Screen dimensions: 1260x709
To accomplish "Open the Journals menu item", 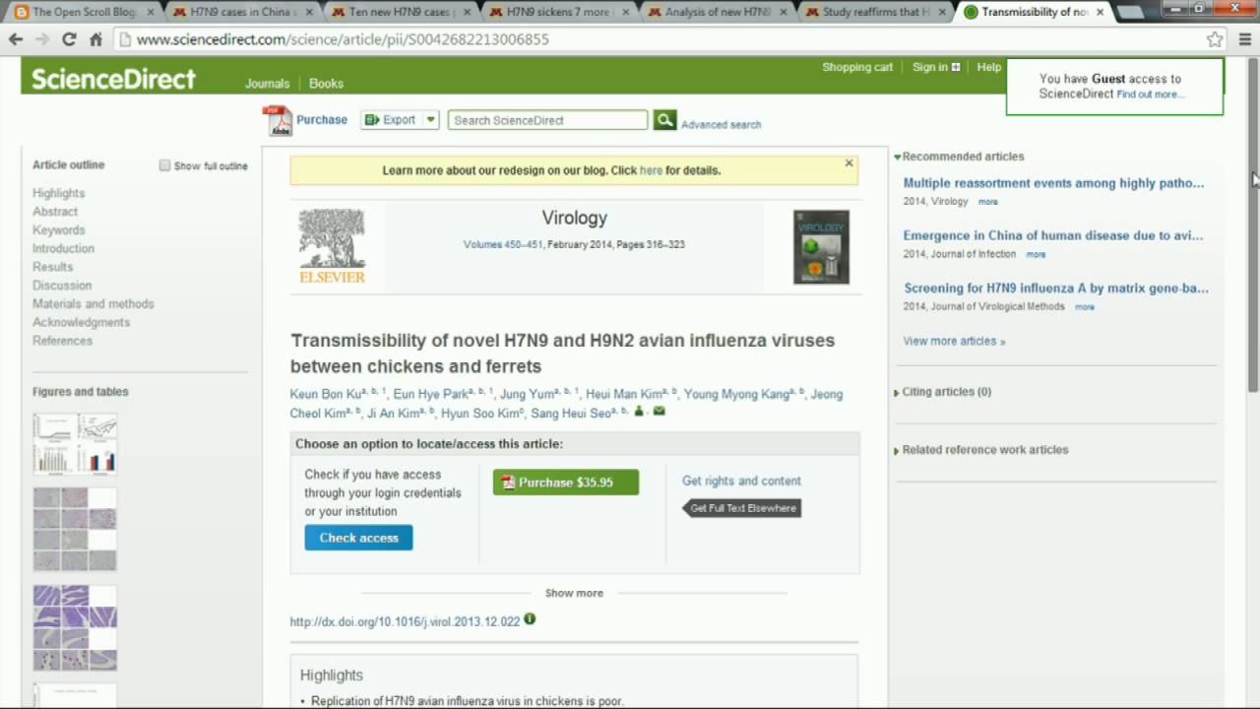I will click(x=267, y=84).
